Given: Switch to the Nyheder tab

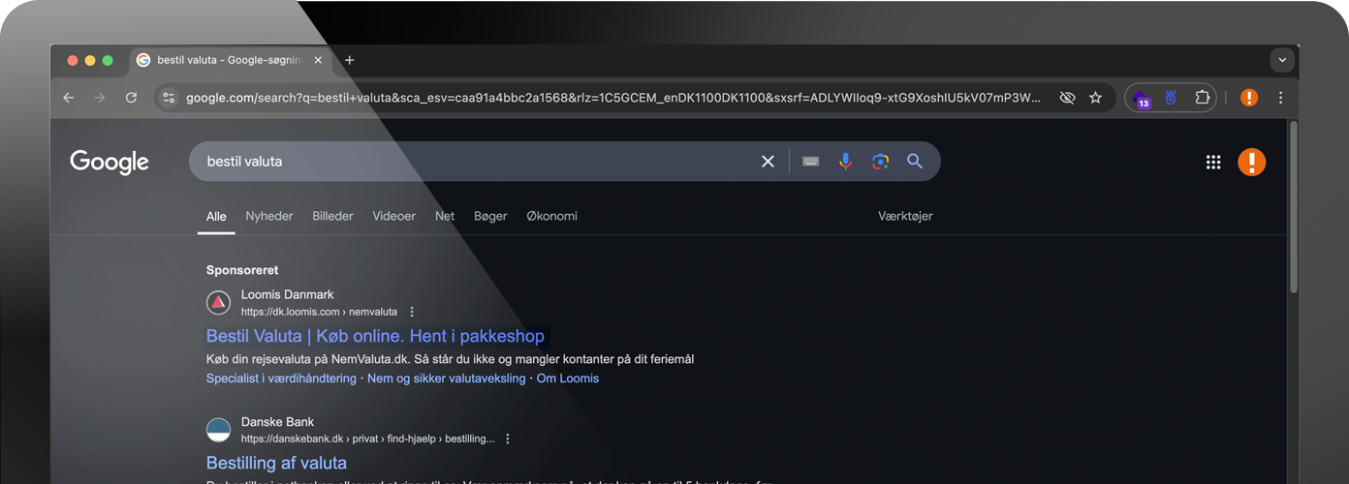Looking at the screenshot, I should 269,217.
